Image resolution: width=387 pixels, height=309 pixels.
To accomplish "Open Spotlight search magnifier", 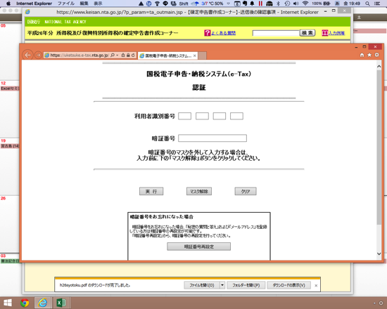I will click(367, 4).
